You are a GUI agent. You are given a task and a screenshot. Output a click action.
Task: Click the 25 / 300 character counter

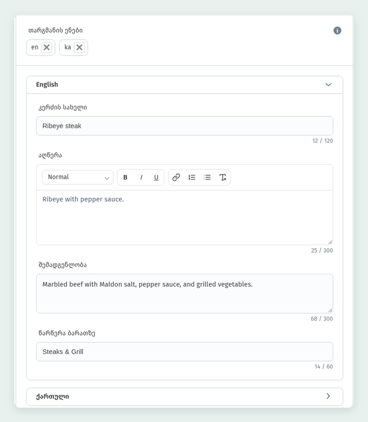(x=322, y=250)
